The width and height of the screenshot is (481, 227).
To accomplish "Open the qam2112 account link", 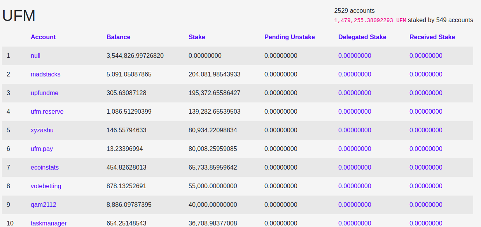I will click(x=44, y=205).
